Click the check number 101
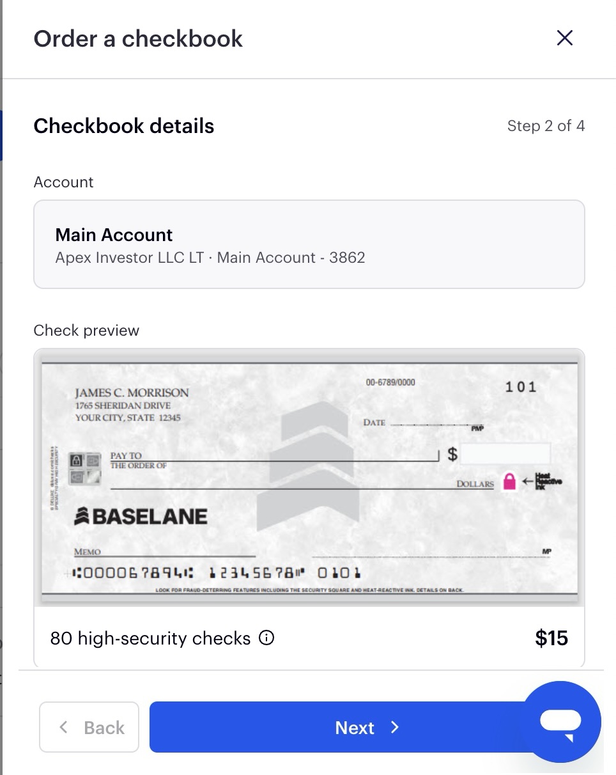 521,387
